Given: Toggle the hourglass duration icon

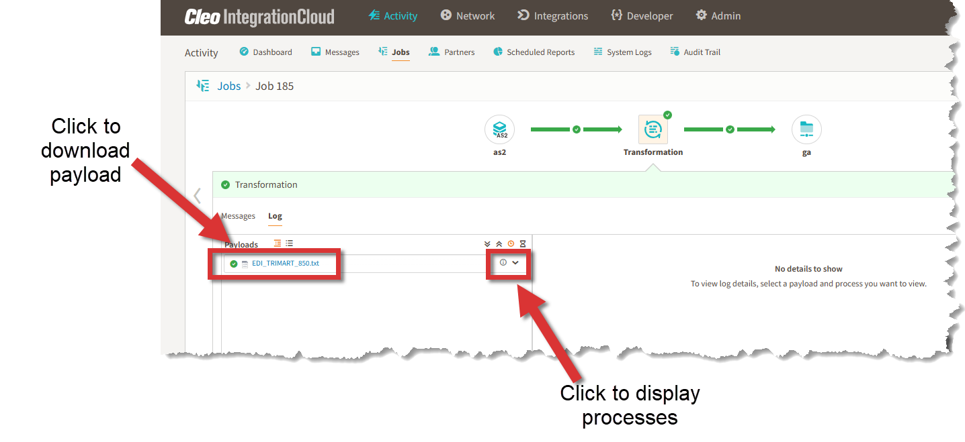Looking at the screenshot, I should click(522, 244).
